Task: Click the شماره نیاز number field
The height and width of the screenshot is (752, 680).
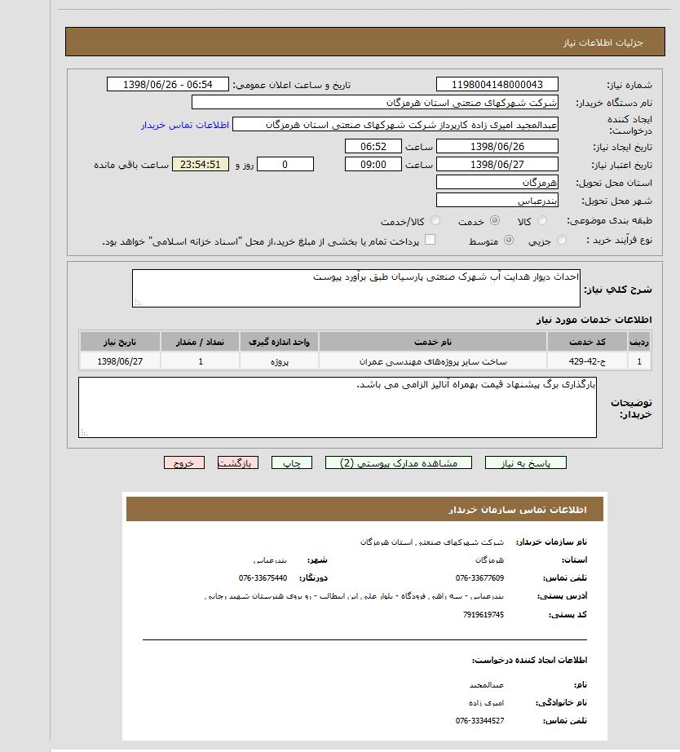Action: (x=497, y=85)
